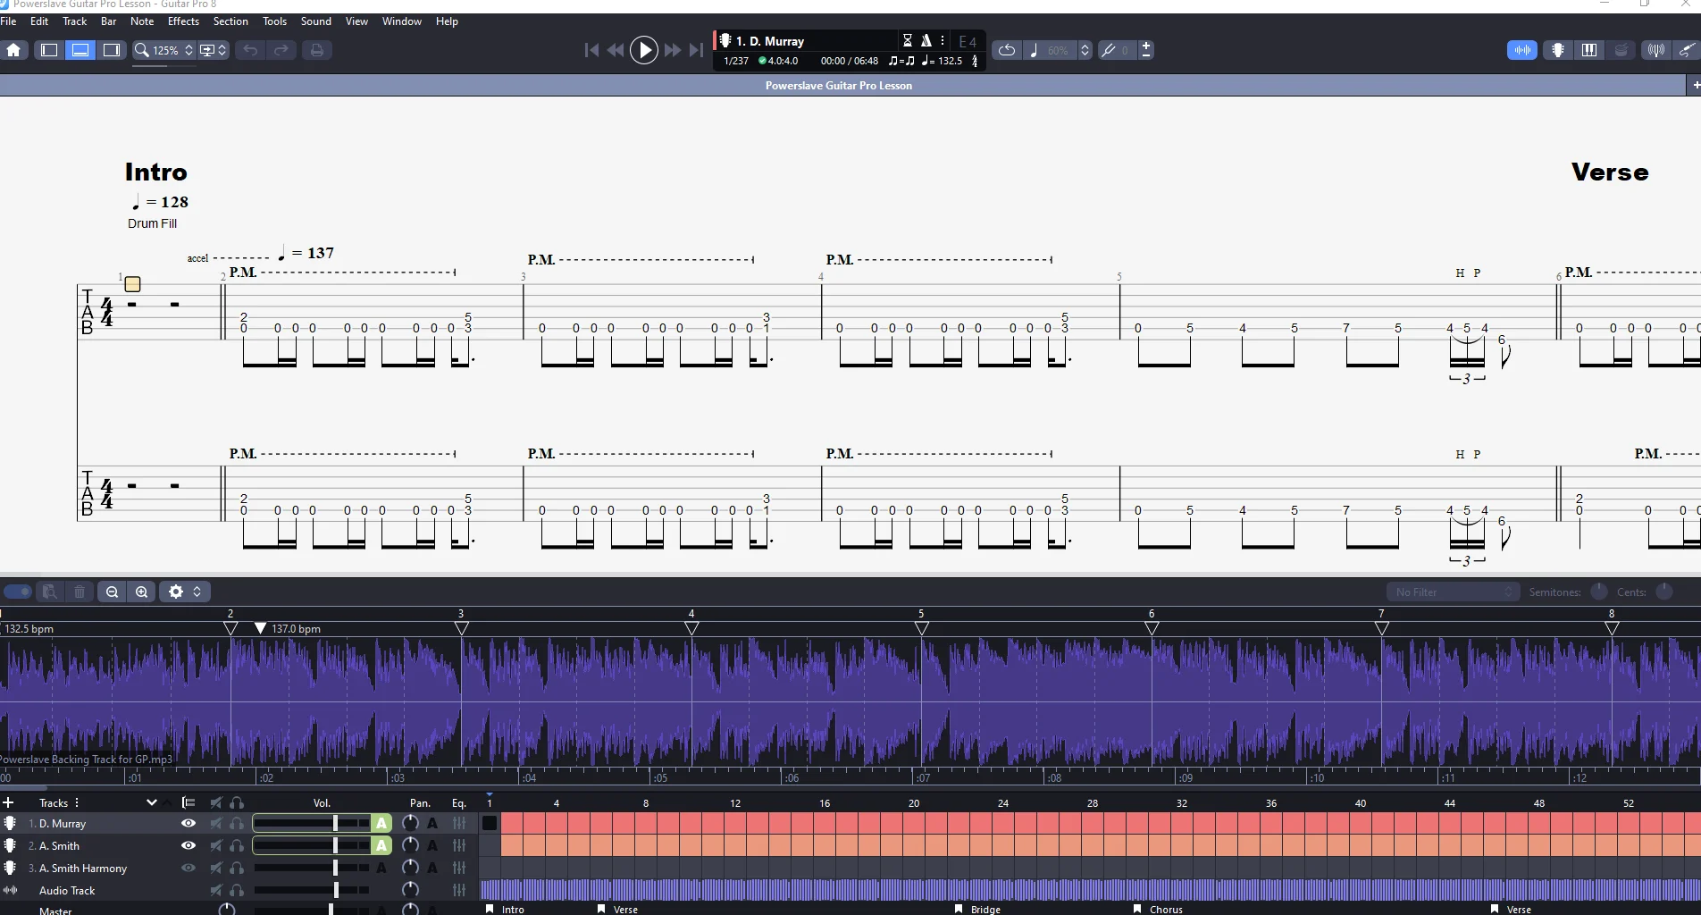Toggle the right inspector panel
Image resolution: width=1701 pixels, height=915 pixels.
pyautogui.click(x=112, y=50)
